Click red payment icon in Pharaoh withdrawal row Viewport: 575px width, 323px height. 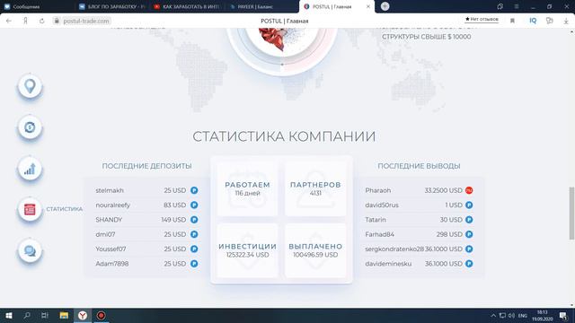pyautogui.click(x=469, y=190)
